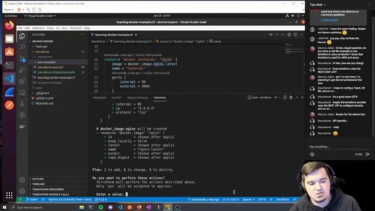The width and height of the screenshot is (375, 211).
Task: Open Discord from the Windows taskbar
Action: (x=111, y=207)
